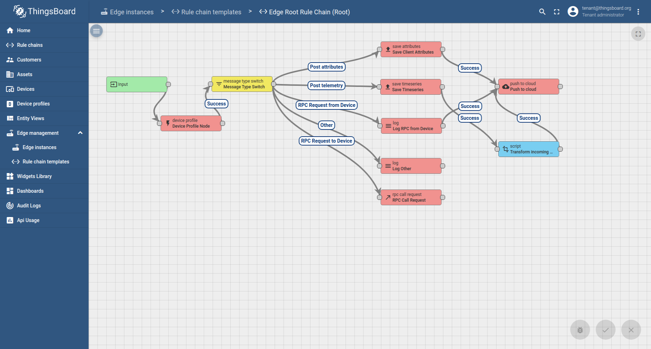The image size is (651, 349).
Task: Click Edge Root Rule Chain breadcrumb
Action: point(304,12)
